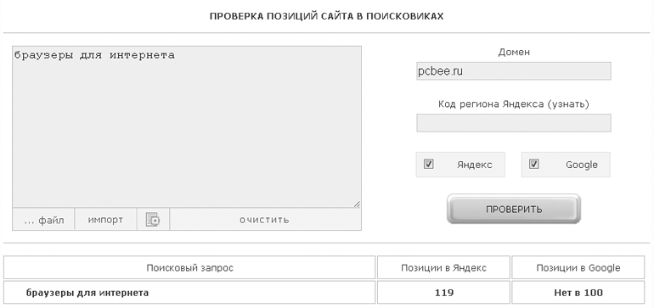The height and width of the screenshot is (308, 654).
Task: Click the Нет в 100 Google cell
Action: point(578,293)
